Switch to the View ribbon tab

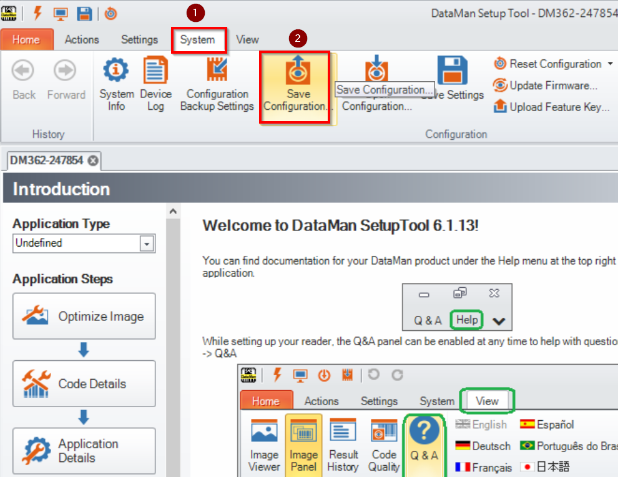pyautogui.click(x=247, y=39)
